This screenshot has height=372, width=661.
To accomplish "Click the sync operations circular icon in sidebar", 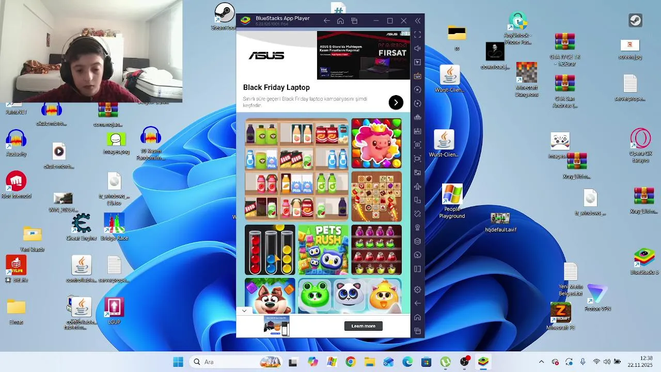I will point(417,103).
